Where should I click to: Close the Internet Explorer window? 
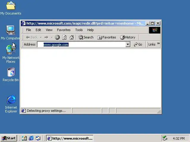(158, 23)
